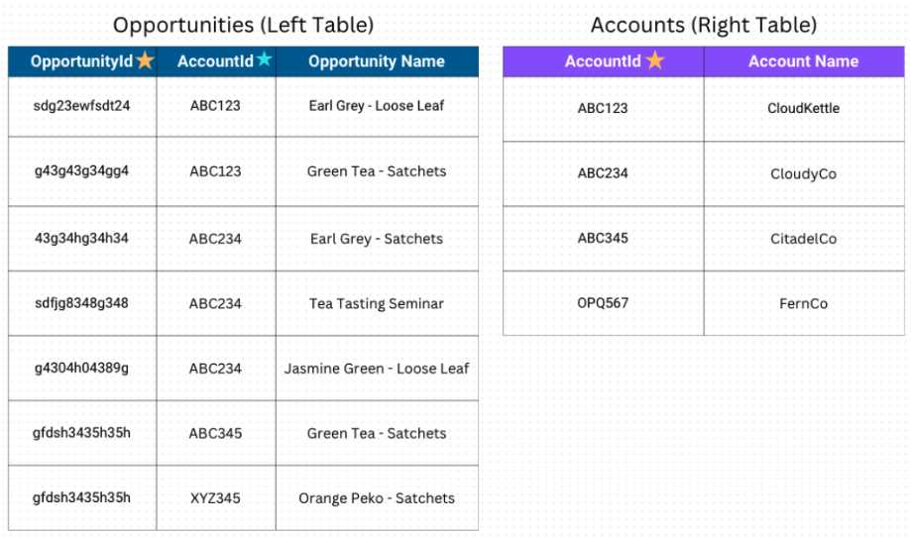This screenshot has height=537, width=911.
Task: Click the OPQ567 account id cell
Action: point(603,303)
